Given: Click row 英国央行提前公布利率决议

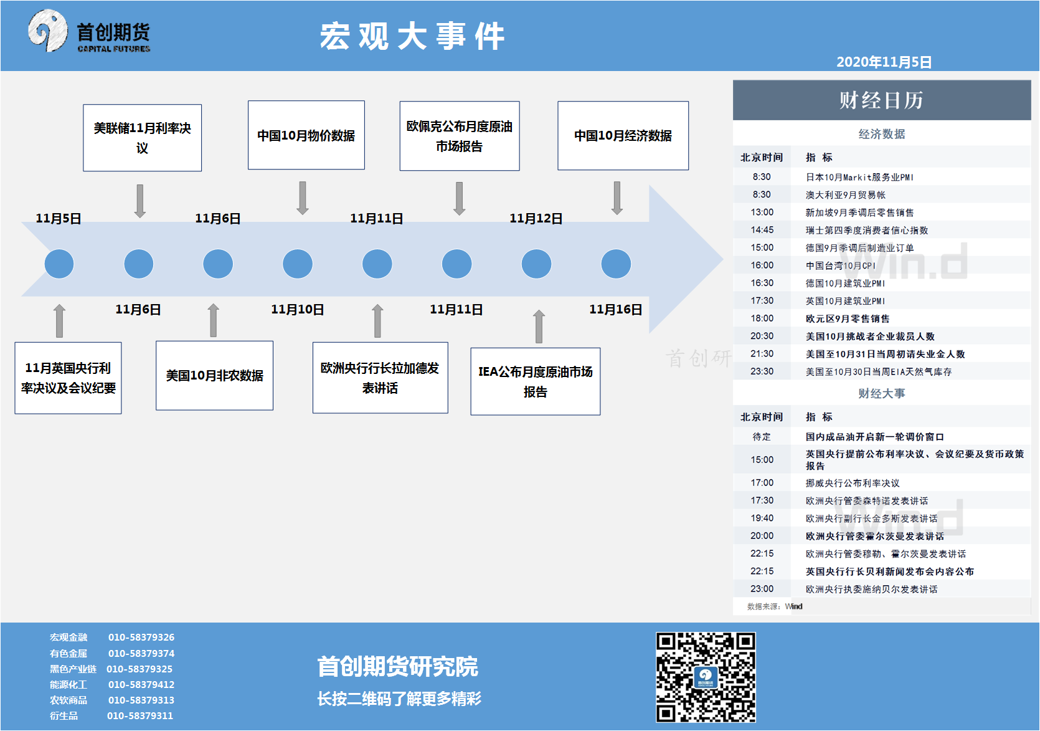Looking at the screenshot, I should pos(882,460).
